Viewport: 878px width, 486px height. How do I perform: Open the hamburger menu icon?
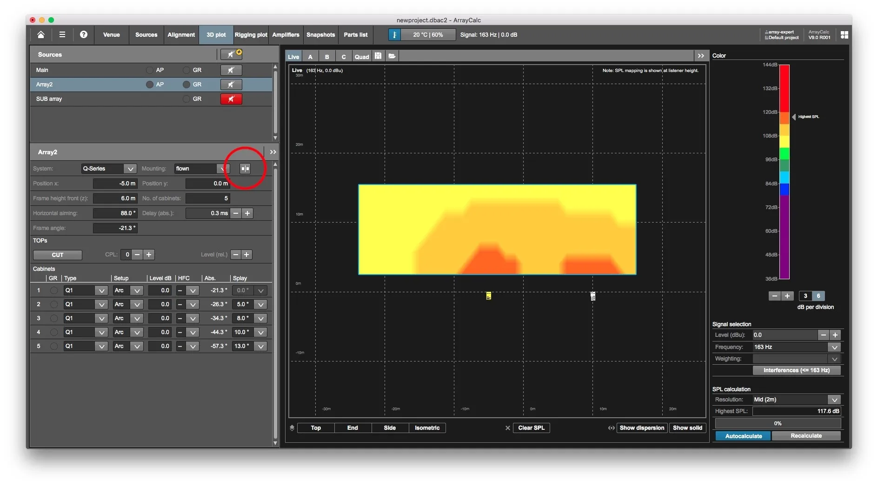(62, 35)
